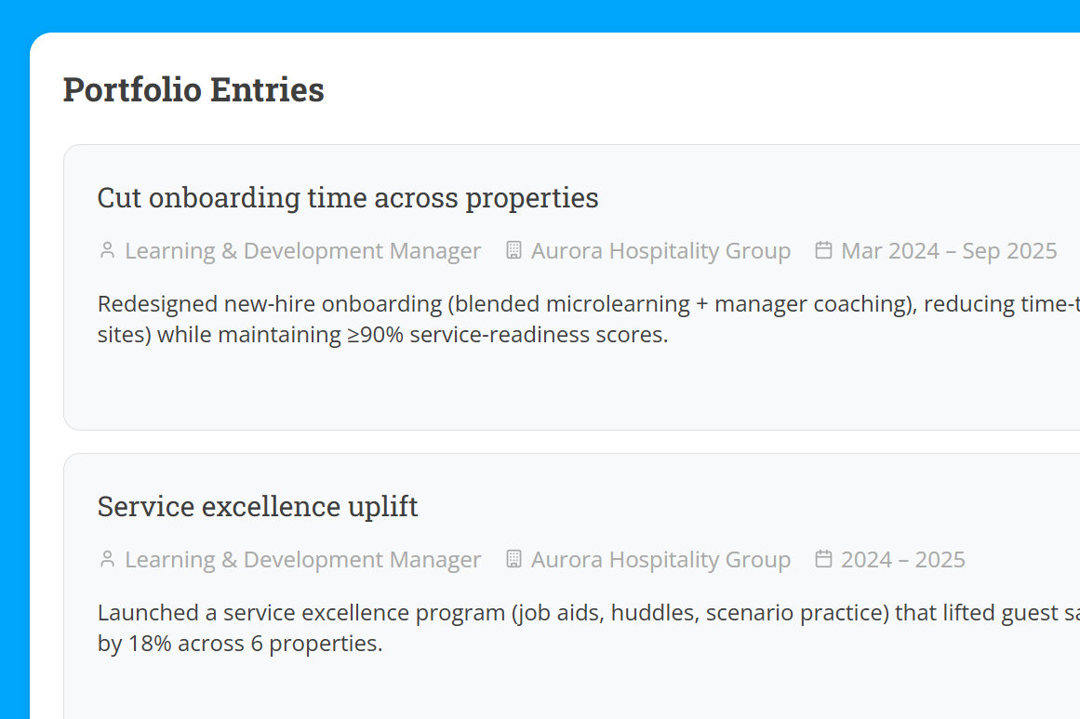The height and width of the screenshot is (719, 1080).
Task: Click the "Mar 2024 – Sep 2025" date range
Action: tap(949, 251)
